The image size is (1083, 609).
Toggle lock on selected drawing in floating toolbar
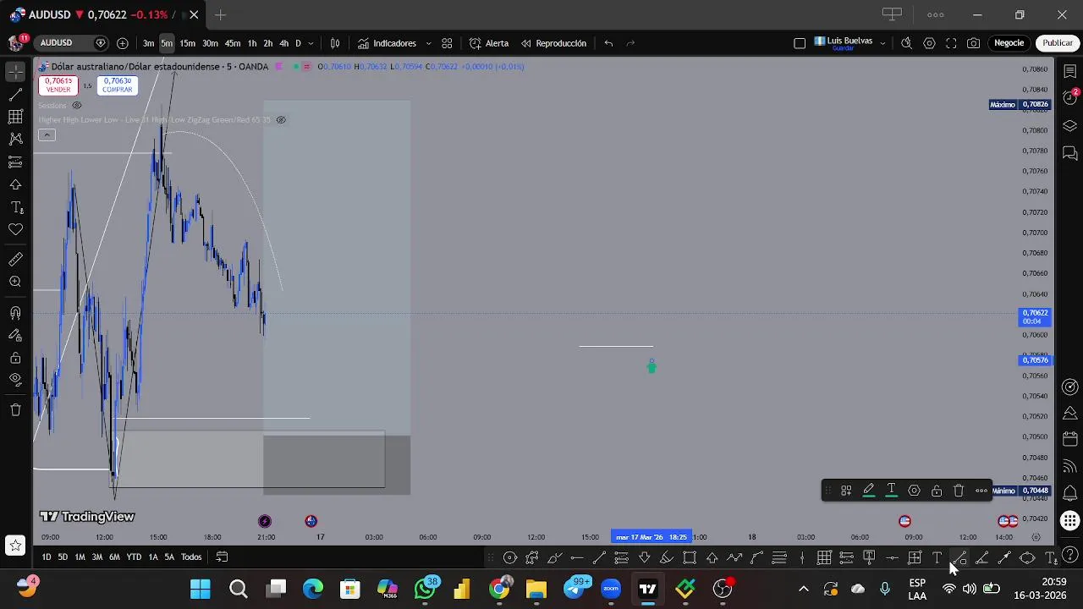[x=937, y=491]
